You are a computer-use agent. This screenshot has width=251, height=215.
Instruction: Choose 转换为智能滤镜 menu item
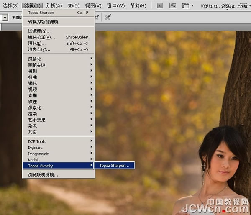(x=58, y=22)
